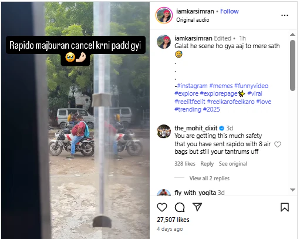Screen dimensions: 300x239
Task: Click avatar beside iamkarsimran caption
Action: point(164,42)
